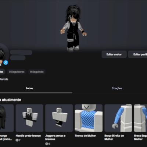
Task: Open the Joggers pretos e brancos thumbnail
Action: 59,118
